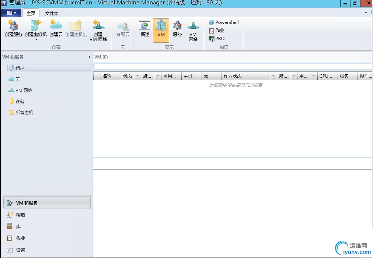Open the Jobs (作业) window from the ribbon
373x258 pixels.
[x=216, y=31]
